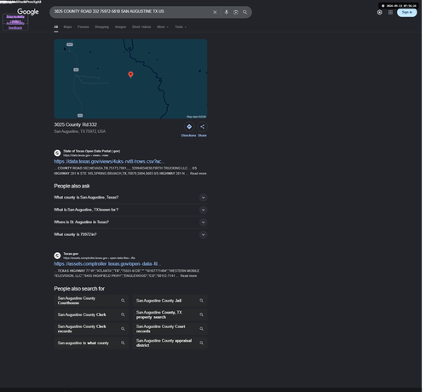Open Quick settings gear icon
Viewport: 426px width, 392px height.
click(x=380, y=13)
